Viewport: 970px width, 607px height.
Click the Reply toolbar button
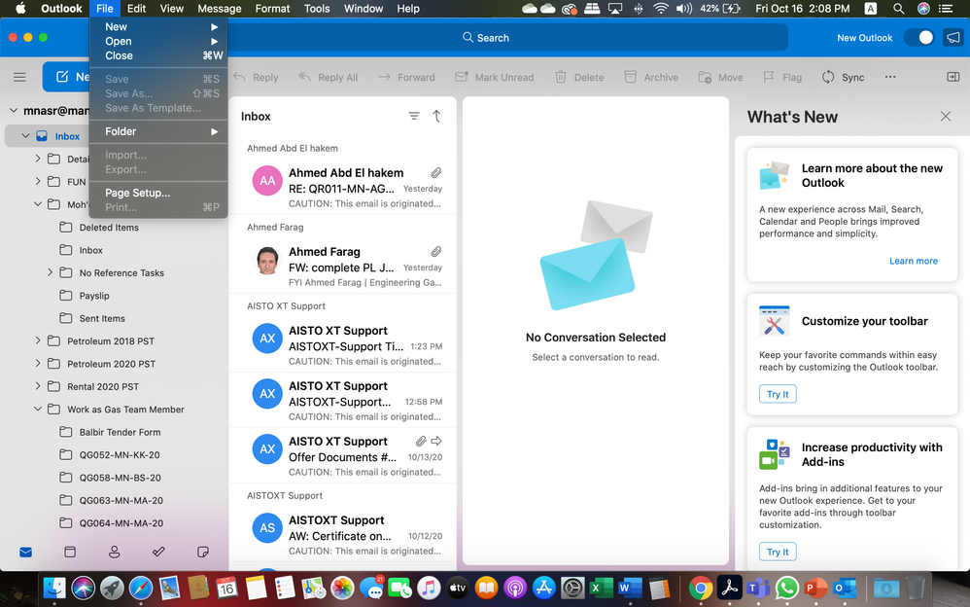(256, 78)
